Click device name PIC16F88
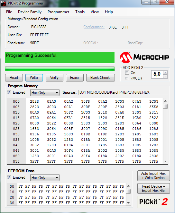This screenshot has height=213, width=175. tap(39, 27)
